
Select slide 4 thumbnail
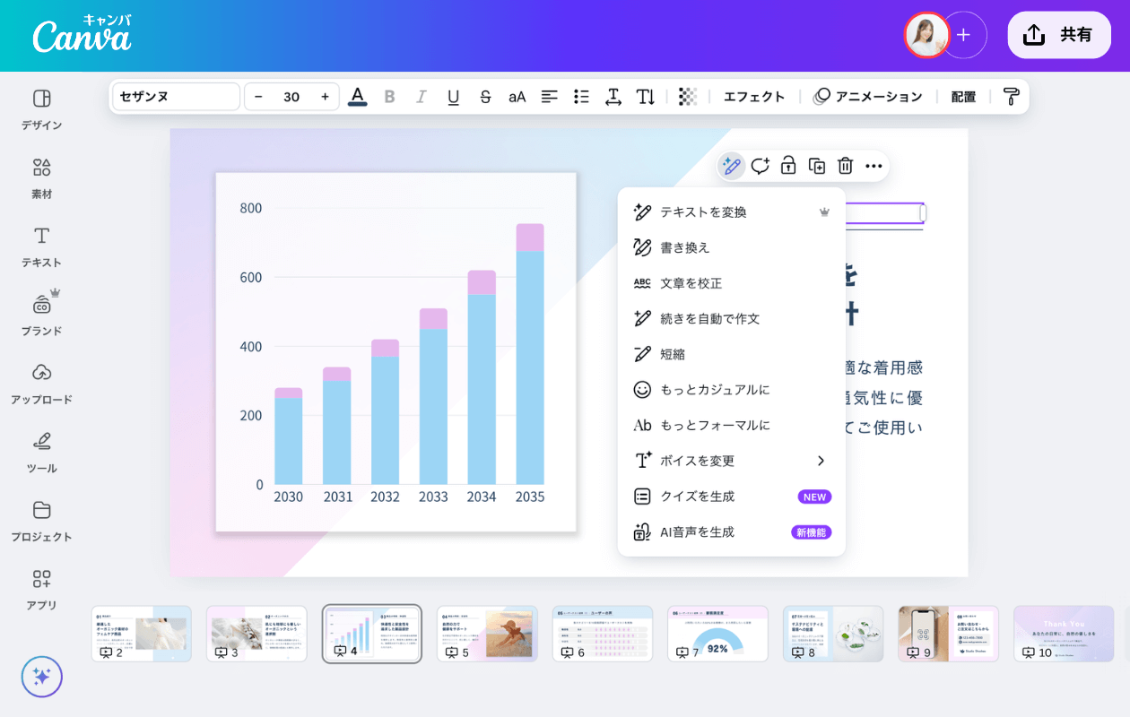click(372, 634)
